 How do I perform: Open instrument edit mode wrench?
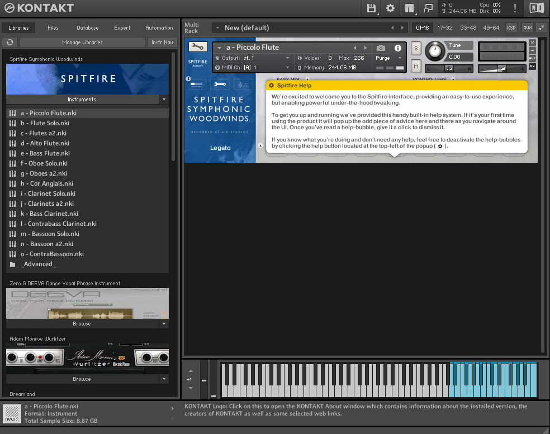tap(198, 46)
